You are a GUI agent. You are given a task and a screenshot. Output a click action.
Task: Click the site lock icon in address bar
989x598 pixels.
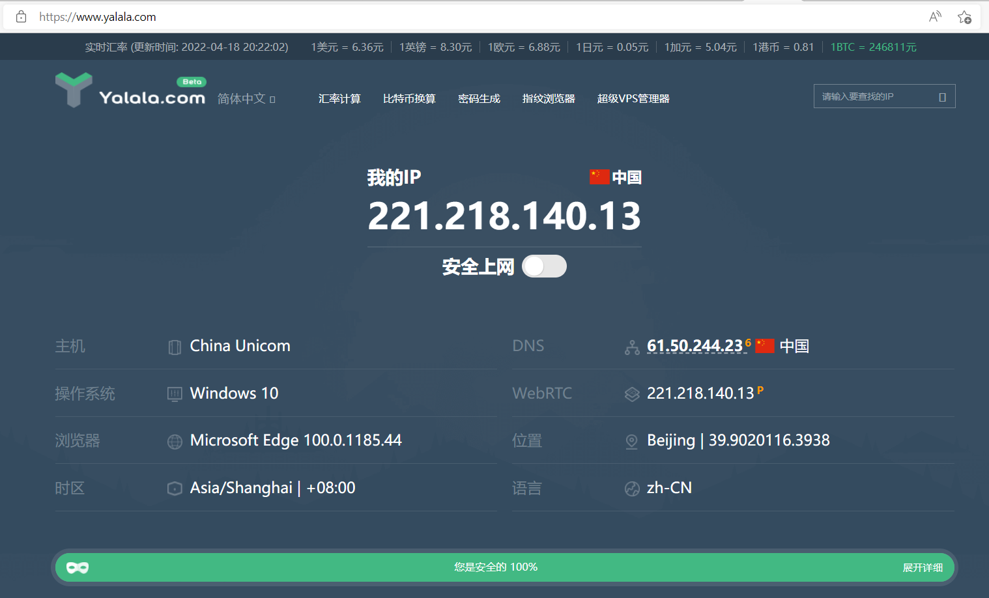pyautogui.click(x=21, y=17)
